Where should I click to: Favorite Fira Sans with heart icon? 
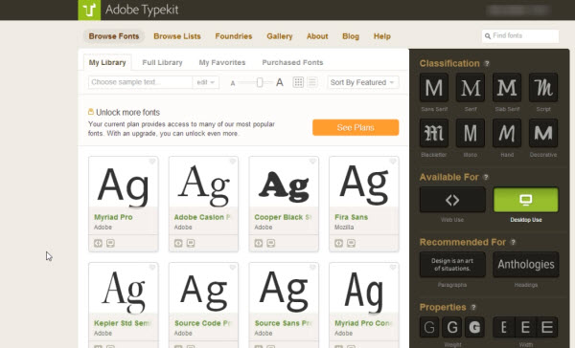tap(393, 162)
